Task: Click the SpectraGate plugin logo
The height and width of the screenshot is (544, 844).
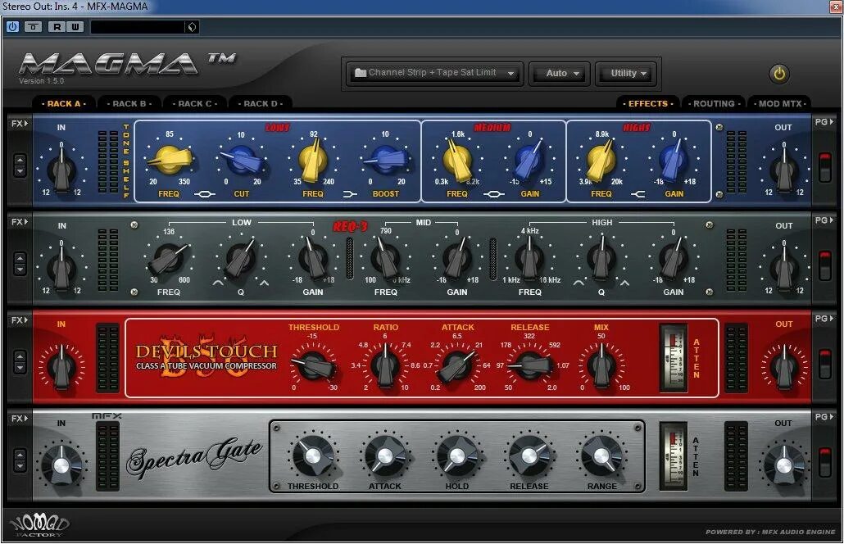Action: tap(195, 458)
